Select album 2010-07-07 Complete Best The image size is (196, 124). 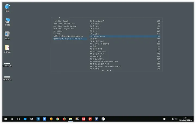click(x=64, y=29)
